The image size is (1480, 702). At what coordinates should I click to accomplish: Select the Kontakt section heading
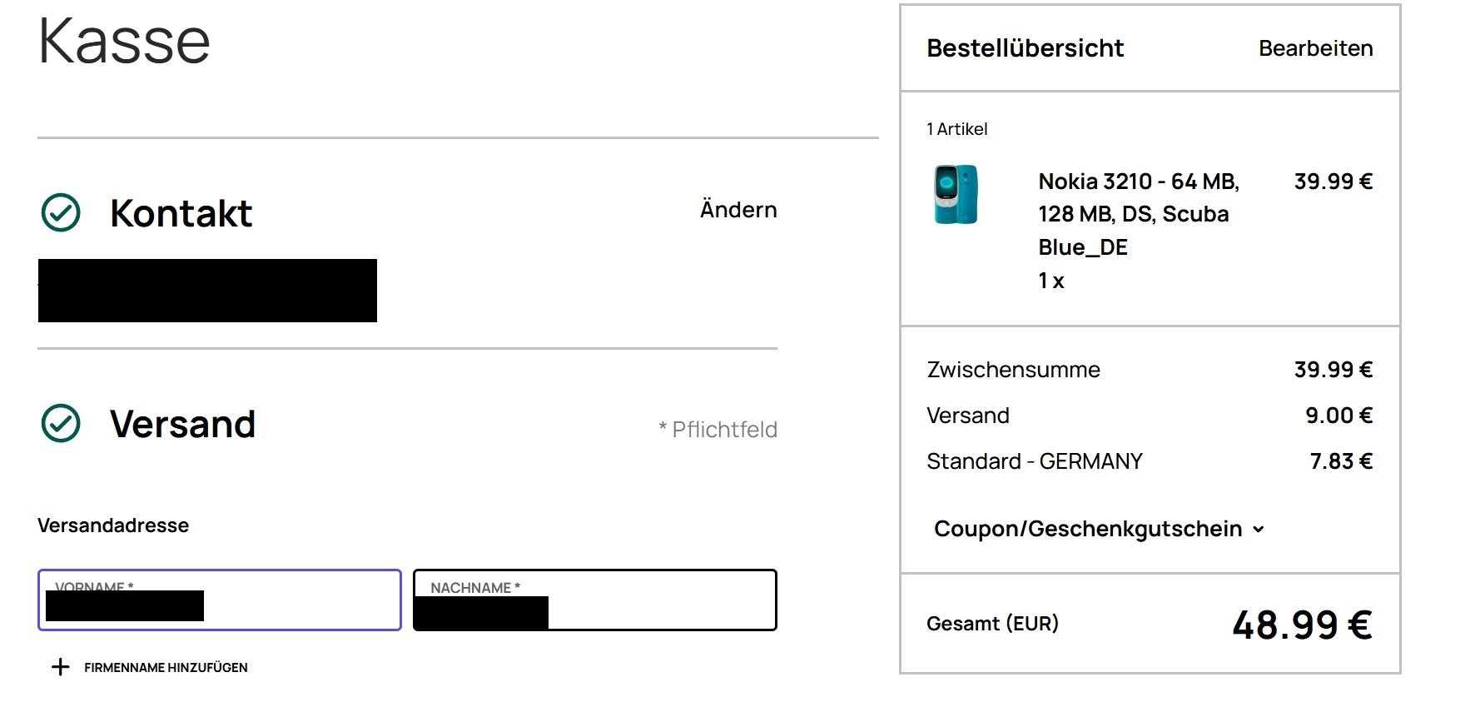pos(181,213)
